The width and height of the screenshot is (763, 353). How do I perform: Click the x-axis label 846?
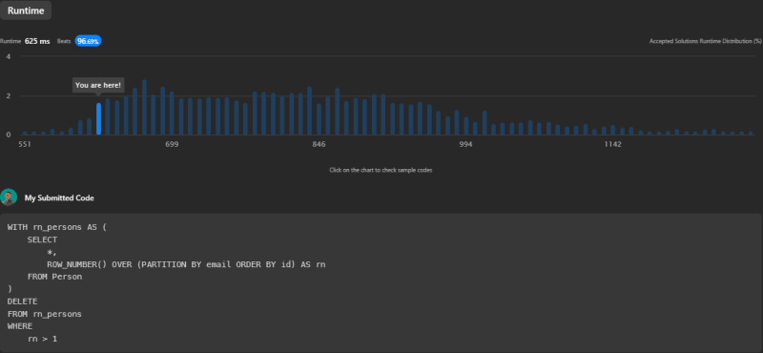pyautogui.click(x=319, y=145)
